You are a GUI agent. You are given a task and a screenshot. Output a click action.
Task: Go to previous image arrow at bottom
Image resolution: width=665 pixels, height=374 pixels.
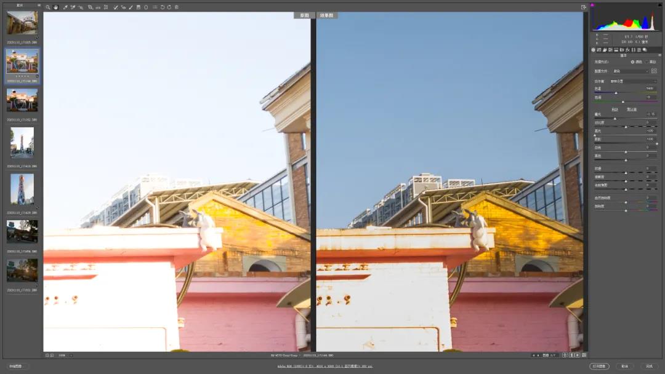click(533, 356)
